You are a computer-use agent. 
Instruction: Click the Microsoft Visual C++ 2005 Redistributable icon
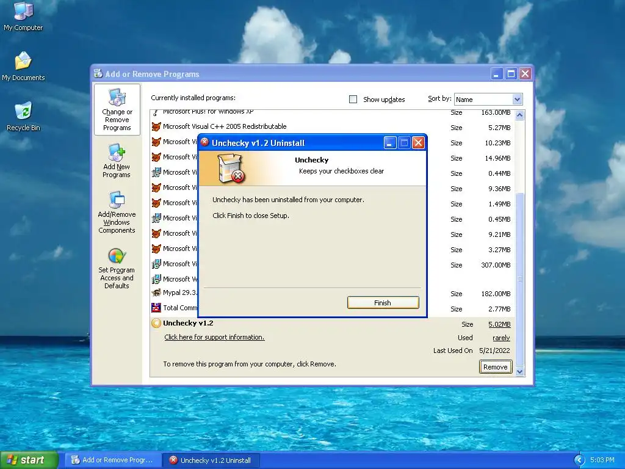[156, 127]
